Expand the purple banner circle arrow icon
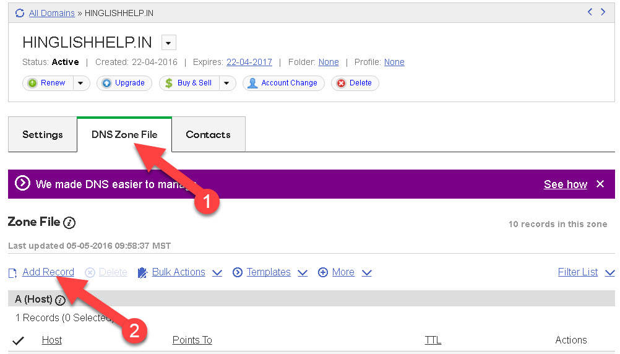Screen dimensions: 620x354 click(22, 183)
